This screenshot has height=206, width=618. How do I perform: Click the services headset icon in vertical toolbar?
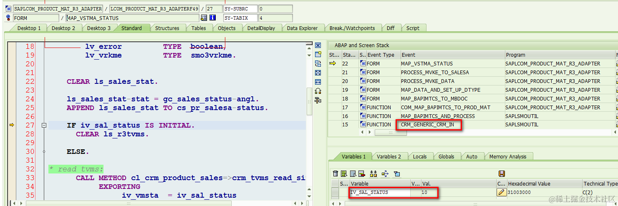[x=318, y=91]
